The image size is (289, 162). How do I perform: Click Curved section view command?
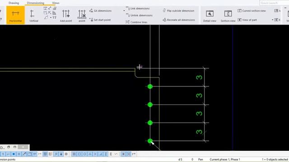click(252, 11)
